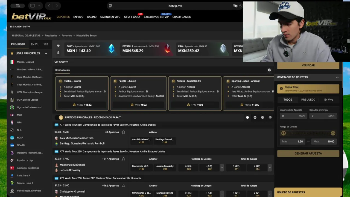The width and height of the screenshot is (350, 197).
Task: Open the Resultados link
Action: click(x=51, y=36)
